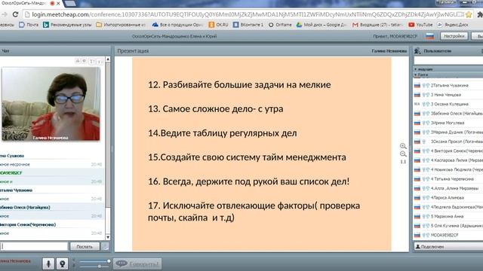Go forward with the browser forward arrow

tap(4, 14)
